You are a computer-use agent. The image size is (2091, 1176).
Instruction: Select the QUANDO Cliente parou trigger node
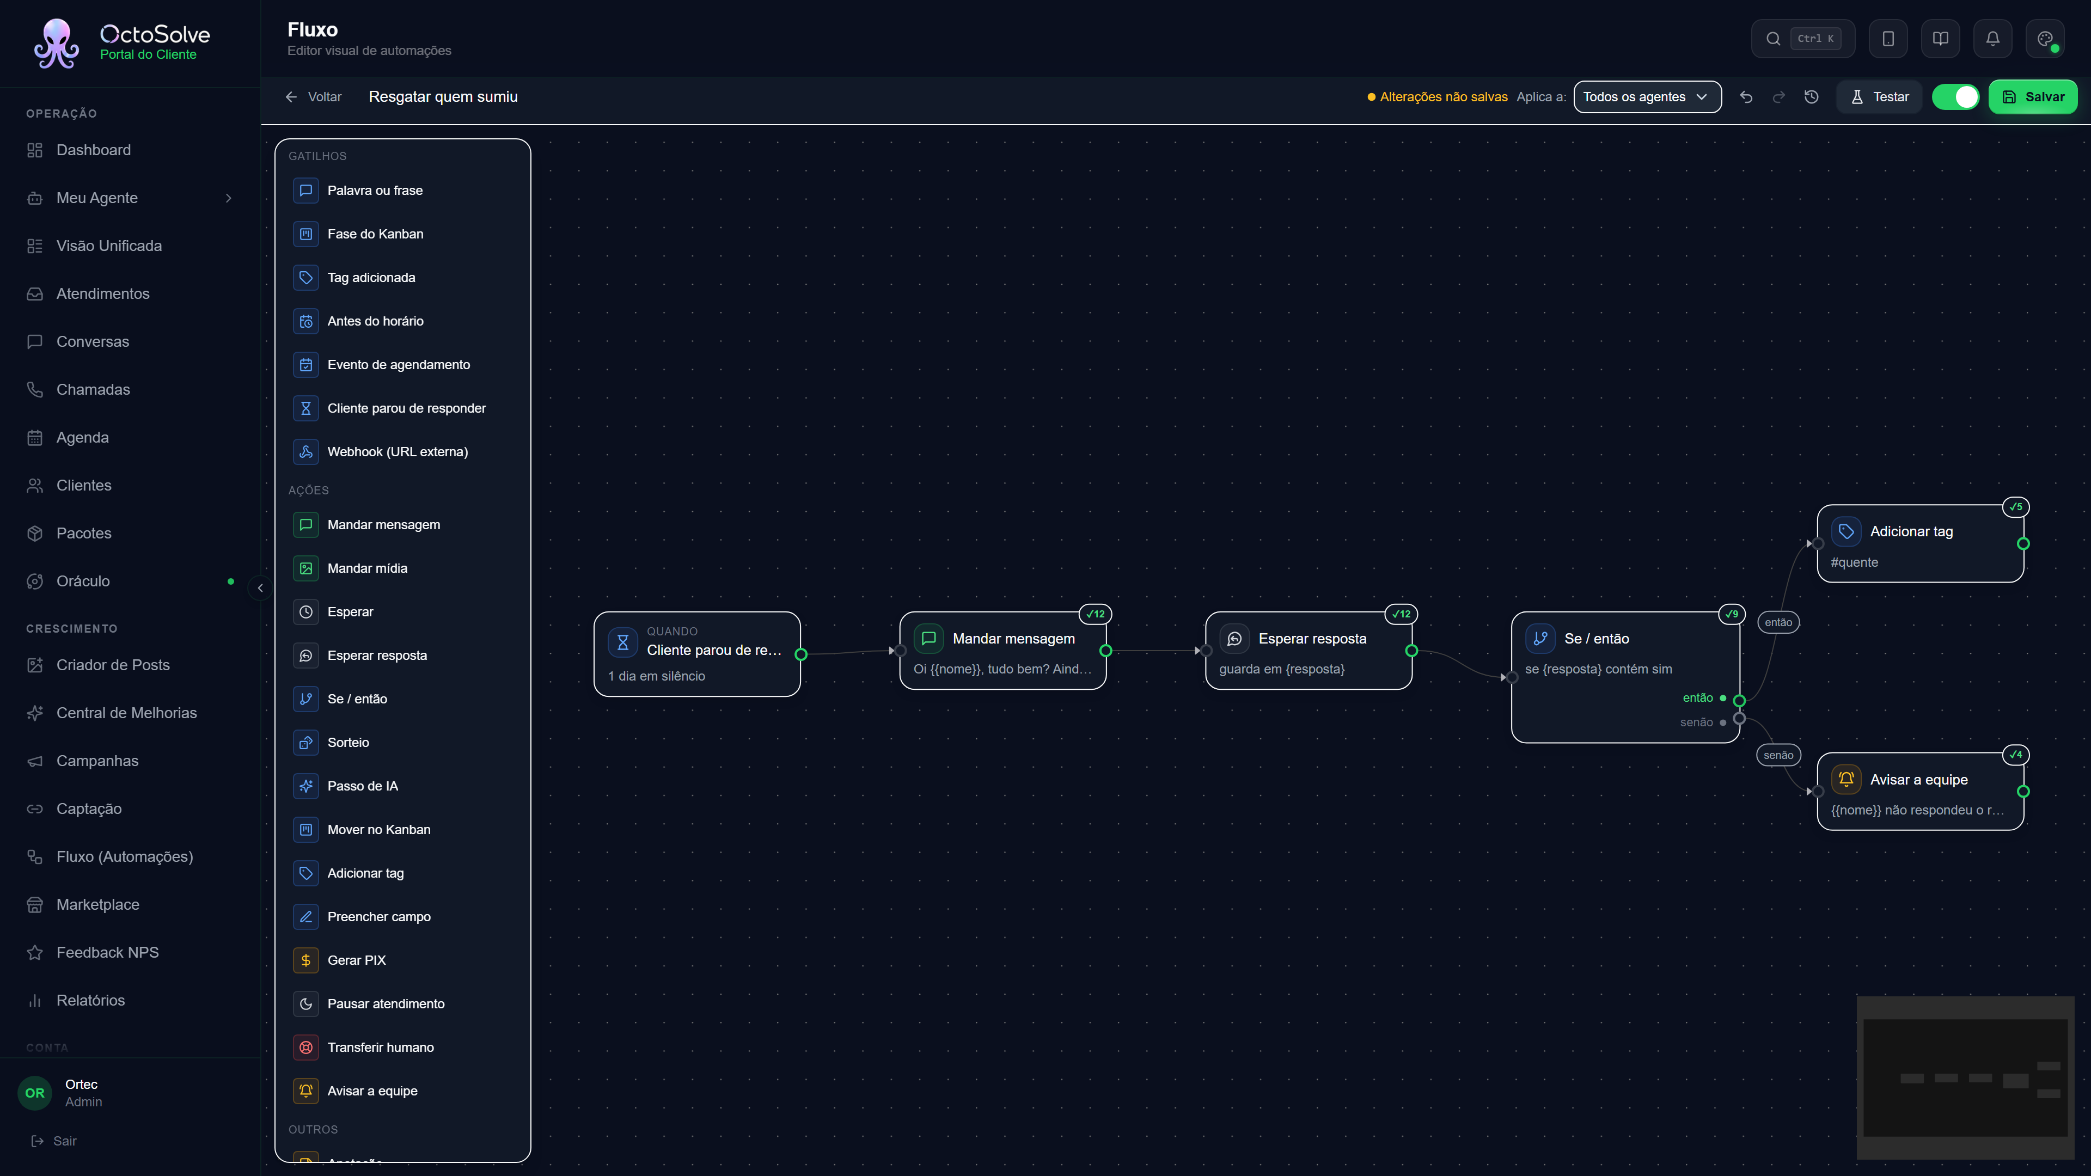point(697,654)
